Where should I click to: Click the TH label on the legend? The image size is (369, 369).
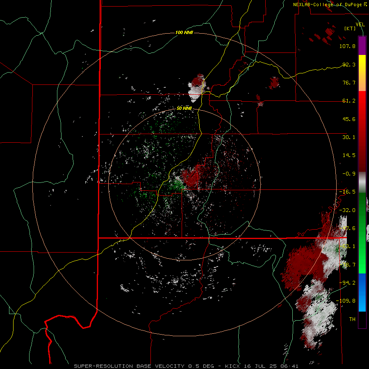coord(352,319)
